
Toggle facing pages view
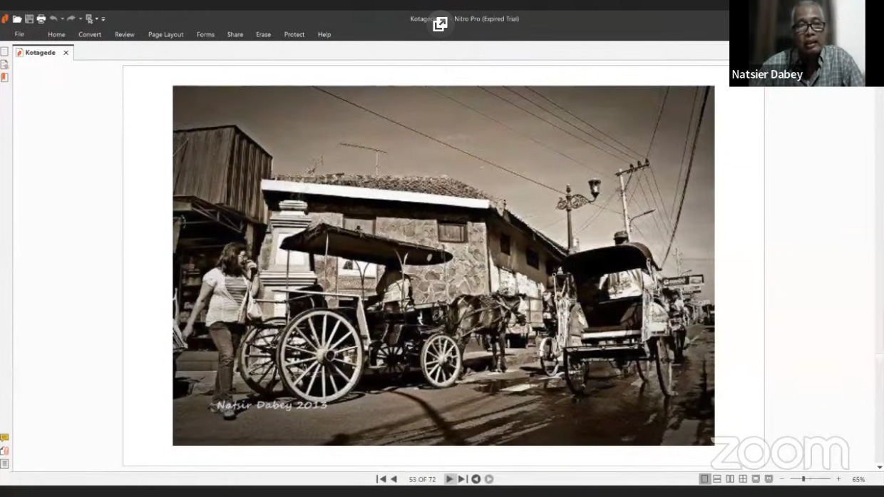730,479
